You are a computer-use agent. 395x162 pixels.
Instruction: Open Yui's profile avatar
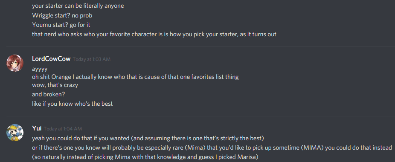[x=15, y=133]
